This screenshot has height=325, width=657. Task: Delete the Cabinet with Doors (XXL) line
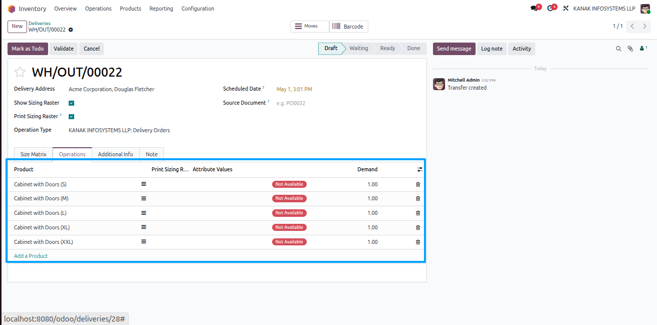pyautogui.click(x=418, y=242)
